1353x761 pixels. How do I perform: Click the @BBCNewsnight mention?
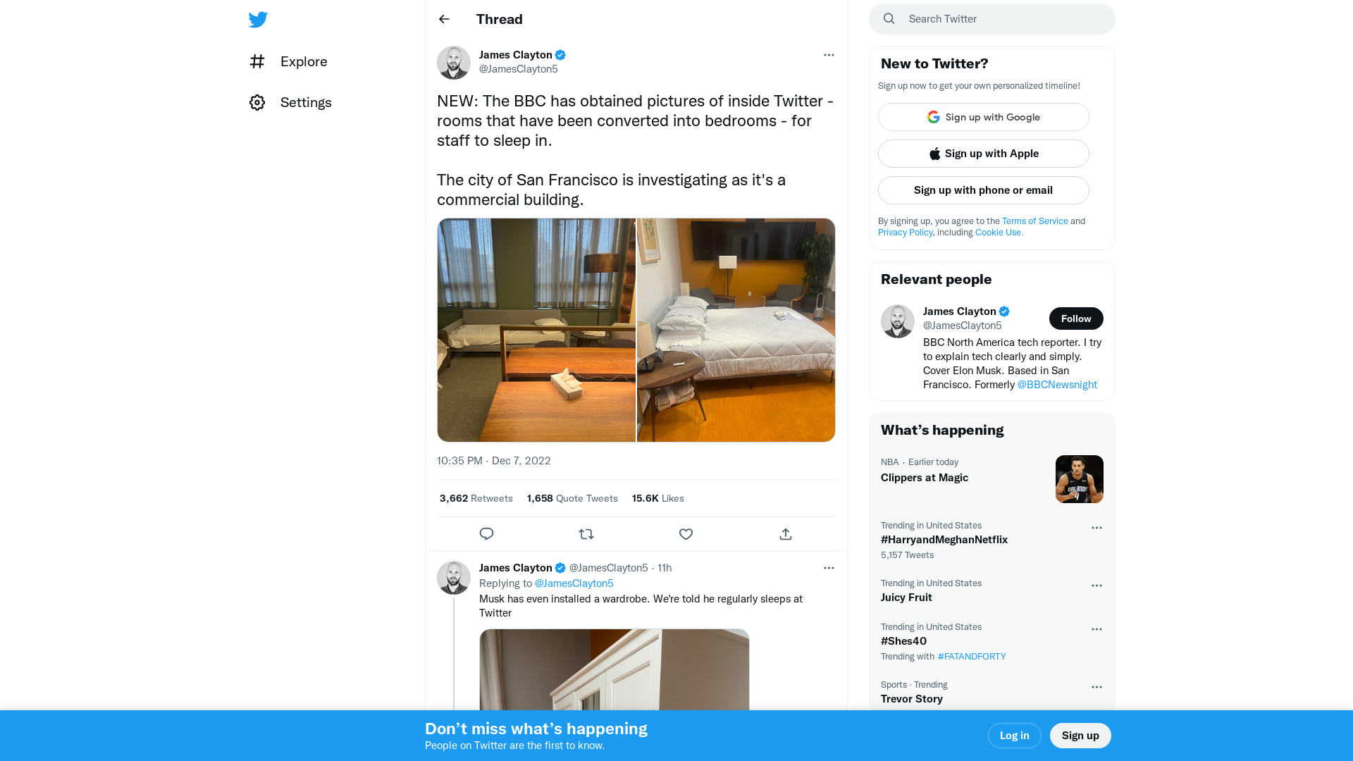coord(1057,385)
